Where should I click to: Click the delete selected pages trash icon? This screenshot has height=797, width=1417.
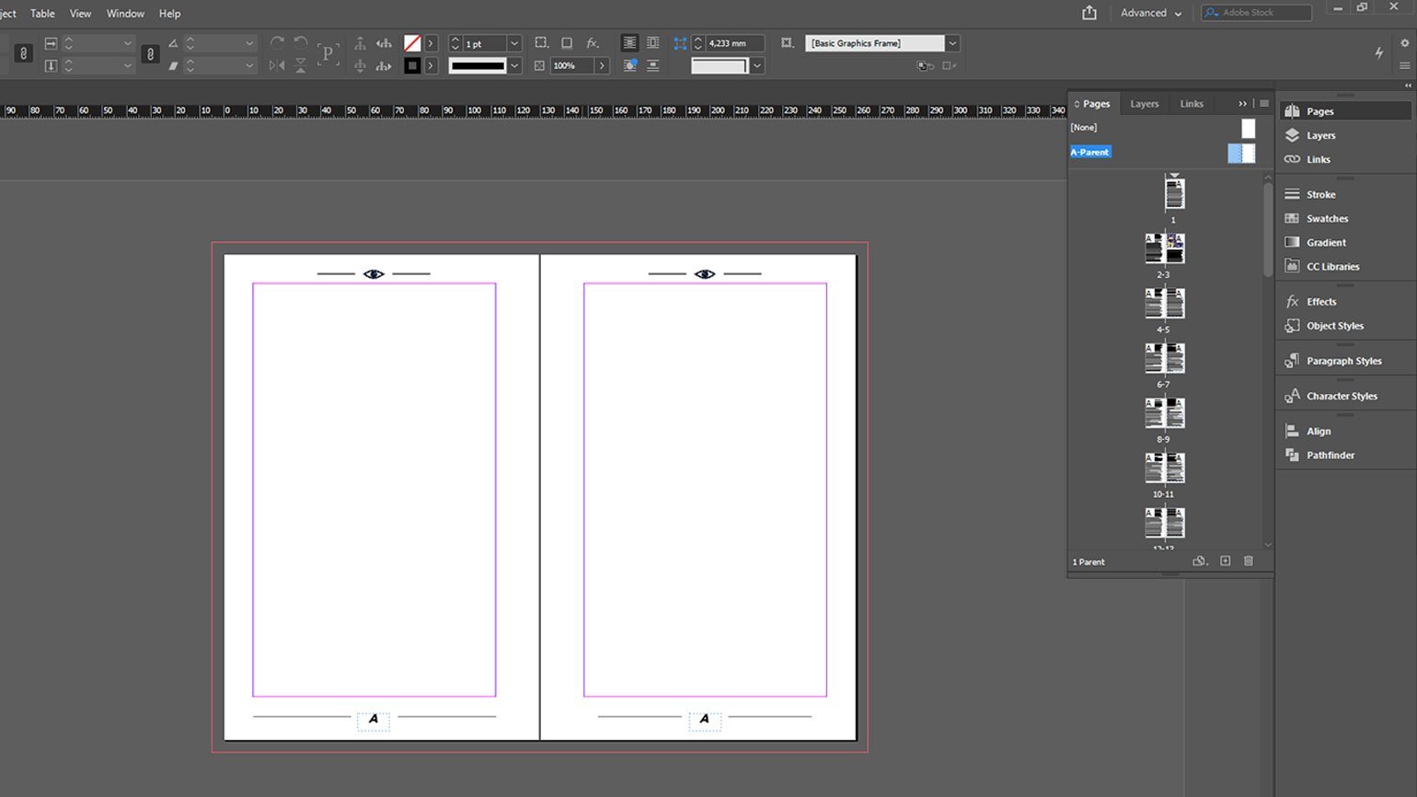click(1249, 561)
